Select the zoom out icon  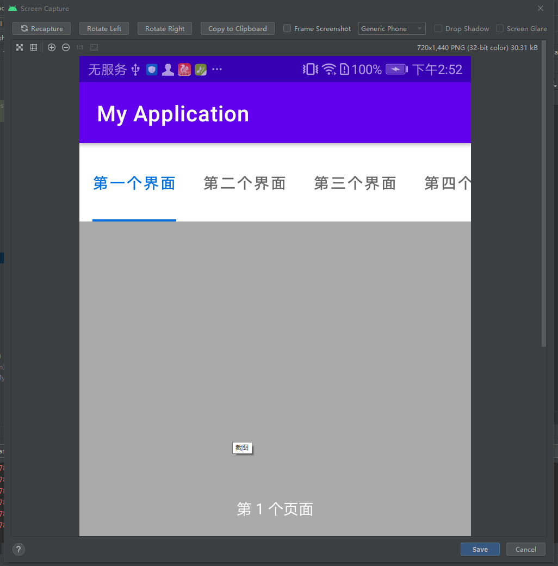click(65, 47)
